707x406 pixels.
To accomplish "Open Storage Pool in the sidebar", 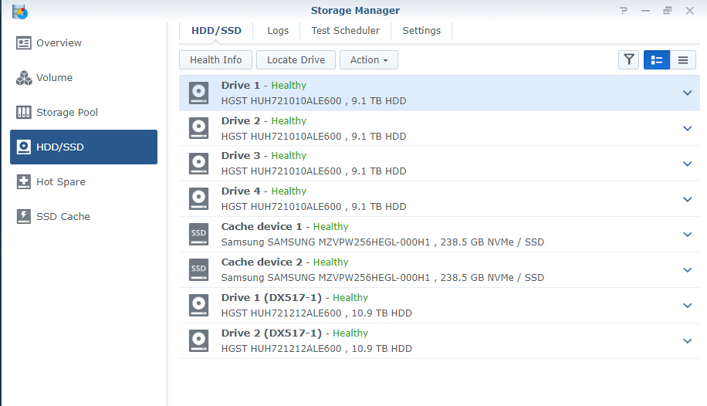I will click(x=84, y=113).
